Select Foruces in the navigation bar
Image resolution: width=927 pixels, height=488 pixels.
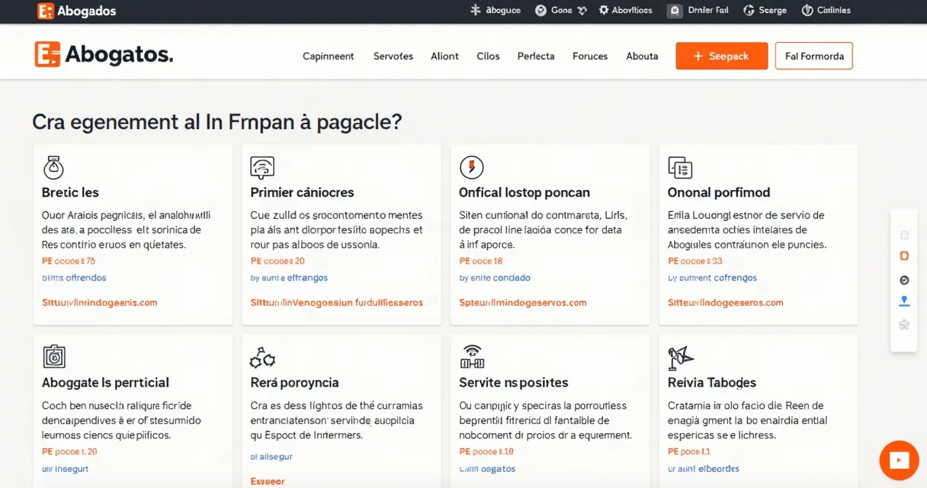point(589,56)
